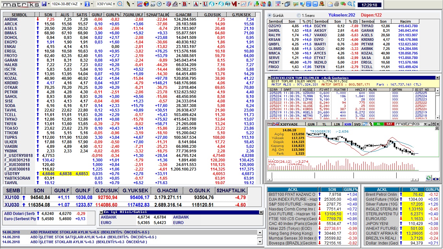Open the blue number 1 page icon
Screen dimensions: 443x249
pos(87,4)
